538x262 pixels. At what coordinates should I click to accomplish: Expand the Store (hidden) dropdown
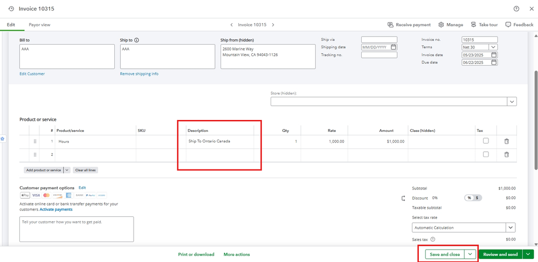[512, 101]
